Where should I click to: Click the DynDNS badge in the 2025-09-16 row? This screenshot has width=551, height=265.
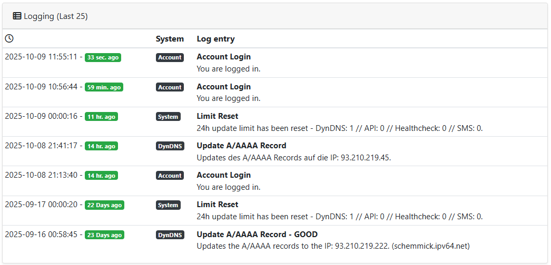click(x=170, y=235)
